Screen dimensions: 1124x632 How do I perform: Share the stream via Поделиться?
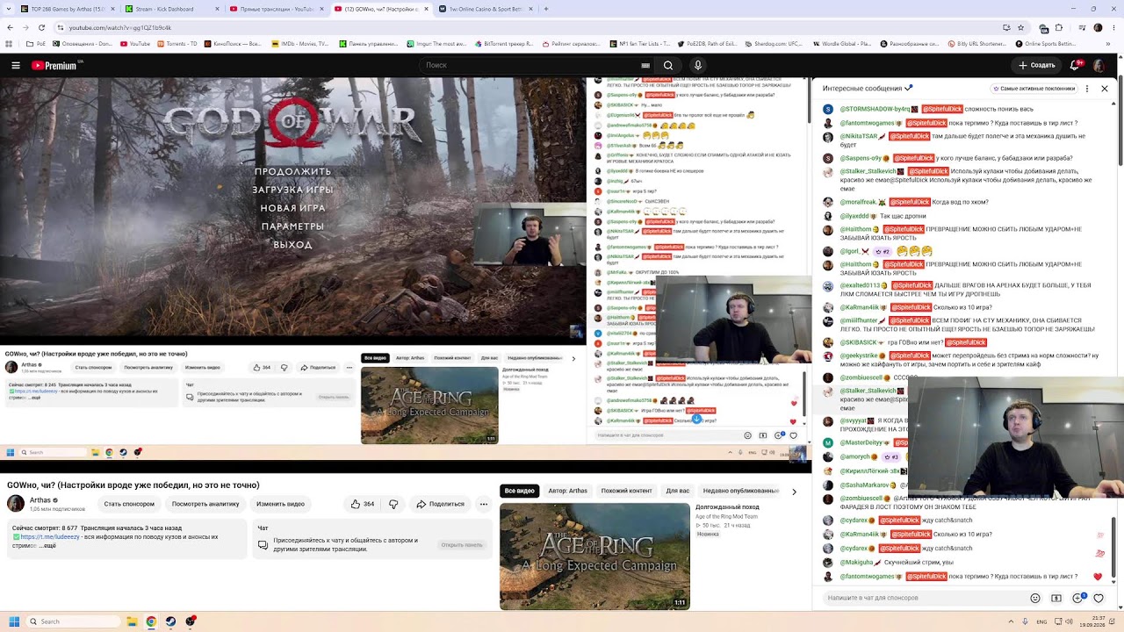tap(441, 504)
